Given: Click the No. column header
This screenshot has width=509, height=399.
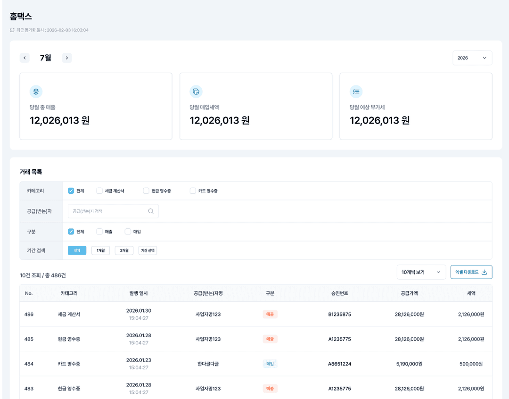Looking at the screenshot, I should point(29,293).
